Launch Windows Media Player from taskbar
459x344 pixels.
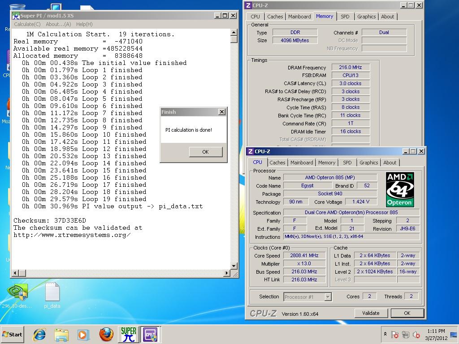click(x=83, y=335)
